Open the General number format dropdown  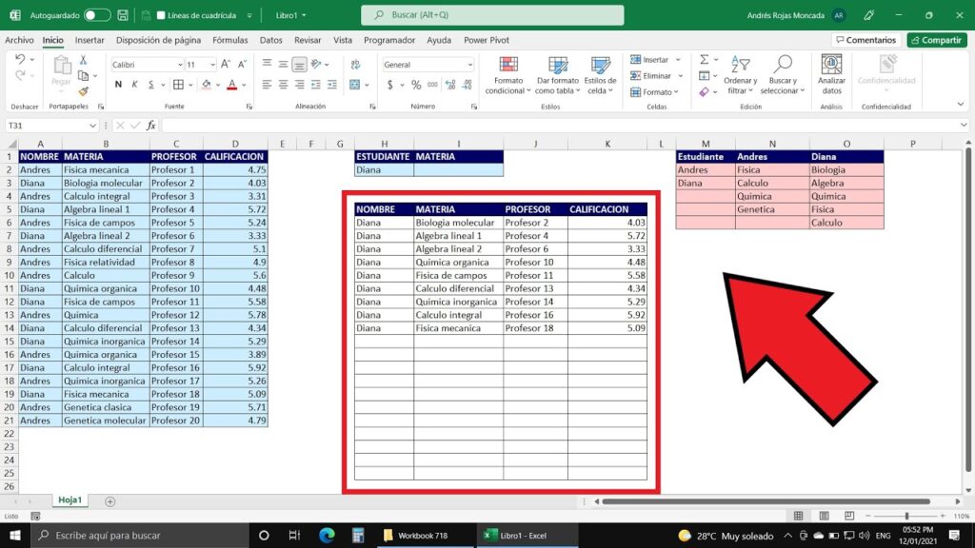(x=469, y=65)
